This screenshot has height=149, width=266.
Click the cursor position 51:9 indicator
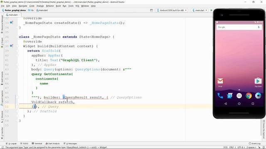point(225,147)
